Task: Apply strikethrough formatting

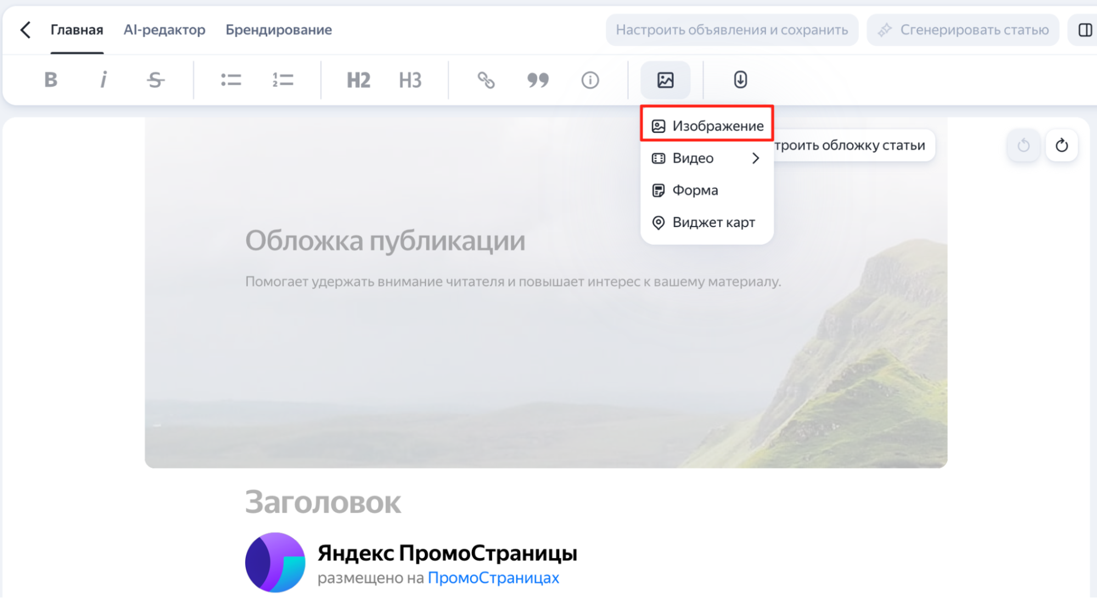Action: (x=156, y=80)
